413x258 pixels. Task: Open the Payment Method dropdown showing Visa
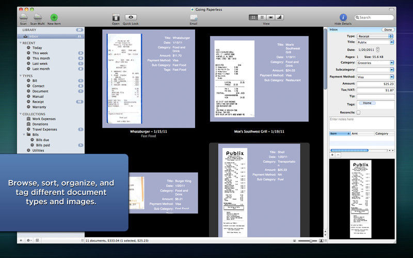375,77
